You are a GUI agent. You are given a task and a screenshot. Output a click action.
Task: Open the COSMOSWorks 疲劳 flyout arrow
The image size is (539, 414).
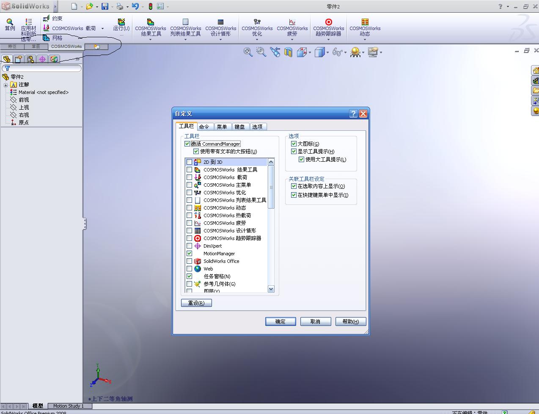pyautogui.click(x=292, y=39)
